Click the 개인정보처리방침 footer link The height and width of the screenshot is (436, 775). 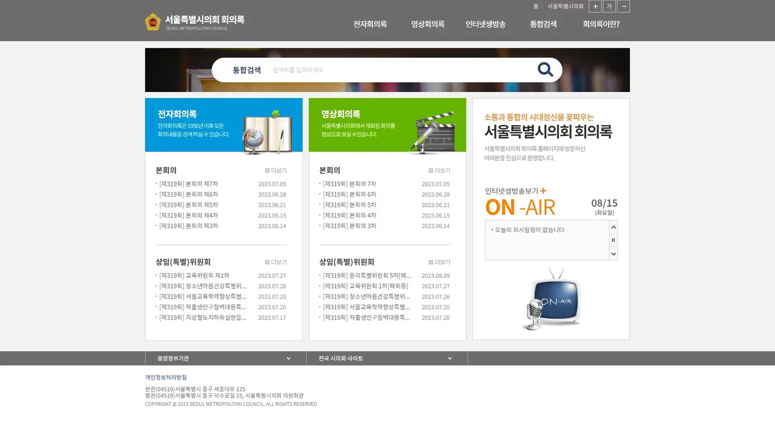(x=166, y=378)
